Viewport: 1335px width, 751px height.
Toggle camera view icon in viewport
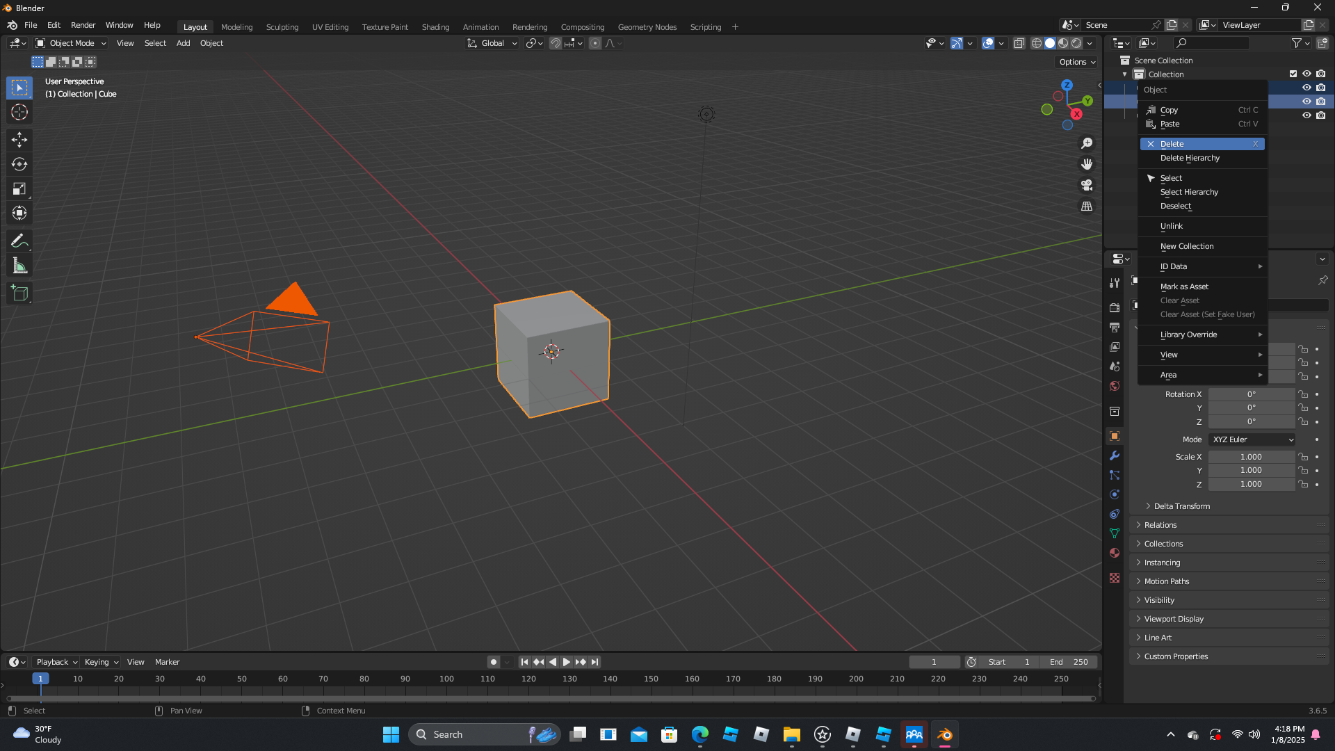(x=1087, y=186)
